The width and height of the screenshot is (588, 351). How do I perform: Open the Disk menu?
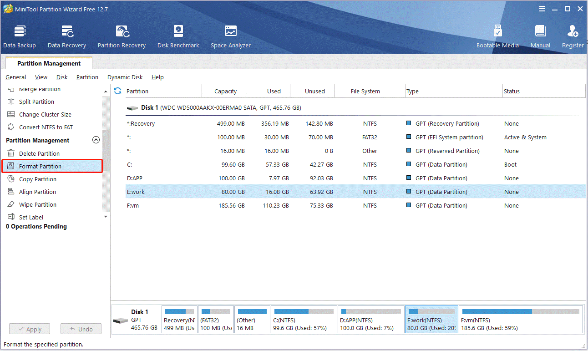[62, 77]
